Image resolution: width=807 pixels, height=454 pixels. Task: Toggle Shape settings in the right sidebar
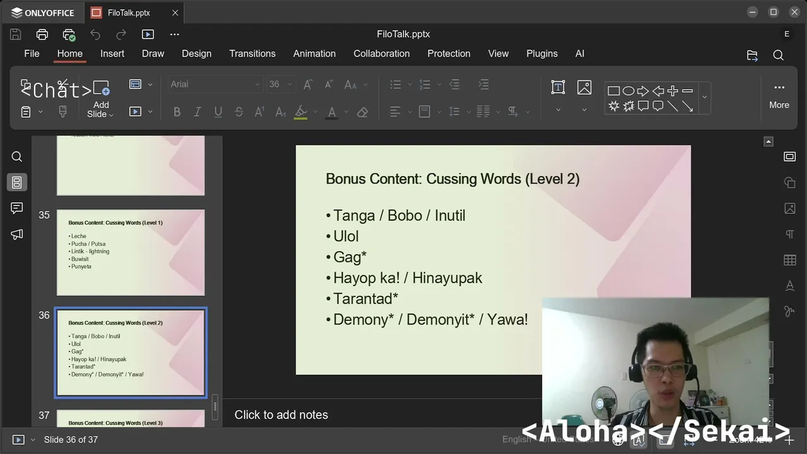[x=789, y=182]
